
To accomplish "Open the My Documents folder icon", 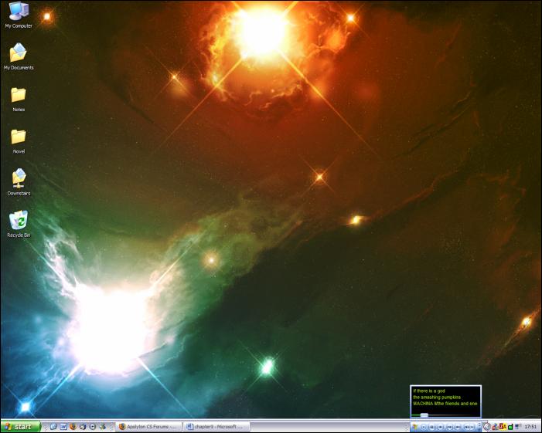I will (18, 54).
